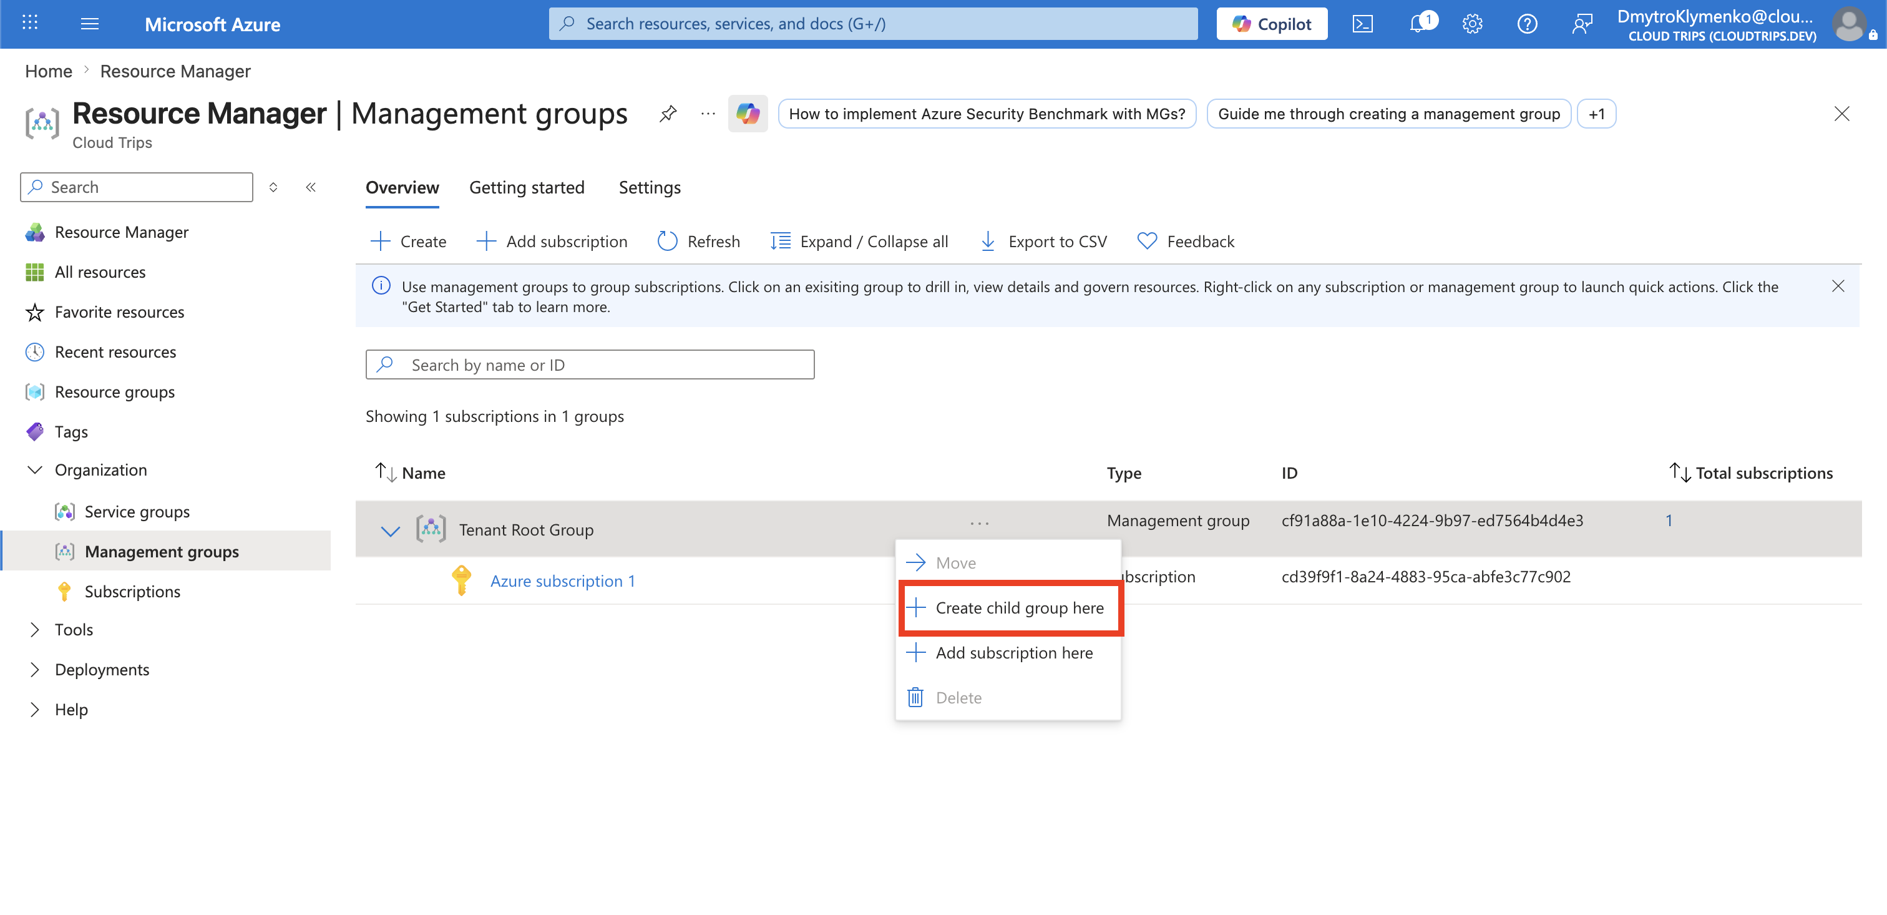Click the Copilot icon beside the page title
The height and width of the screenshot is (915, 1887).
coord(747,114)
